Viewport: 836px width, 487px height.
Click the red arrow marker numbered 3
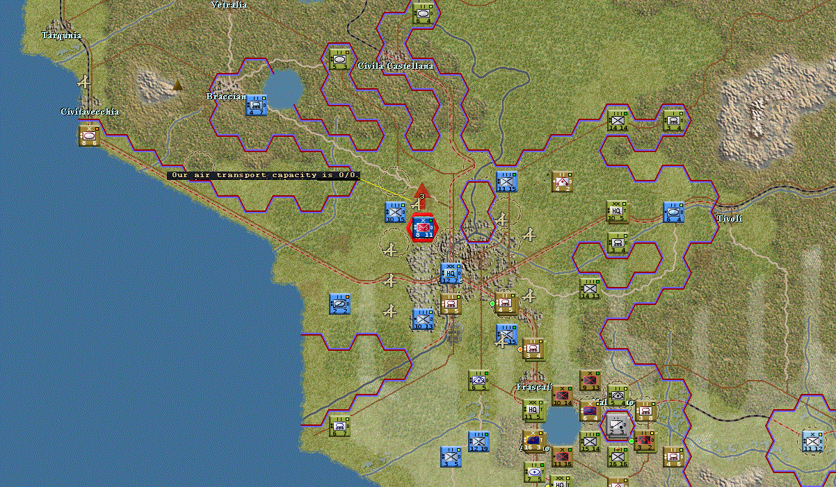(x=421, y=197)
